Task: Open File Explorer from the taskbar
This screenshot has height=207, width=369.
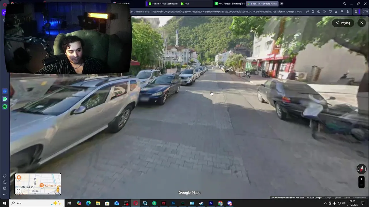Action: click(98, 203)
